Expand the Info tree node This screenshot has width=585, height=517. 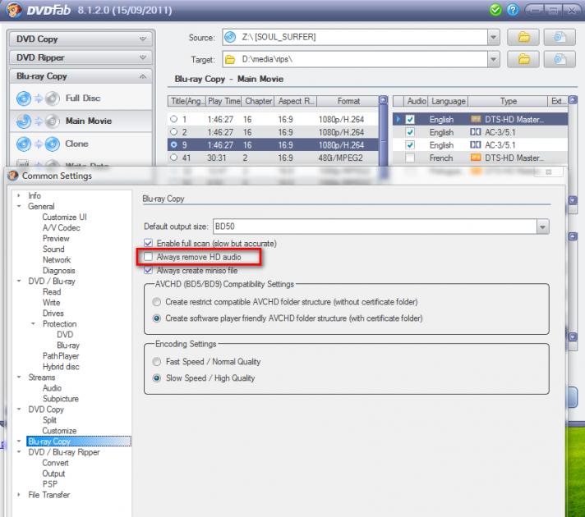point(19,195)
